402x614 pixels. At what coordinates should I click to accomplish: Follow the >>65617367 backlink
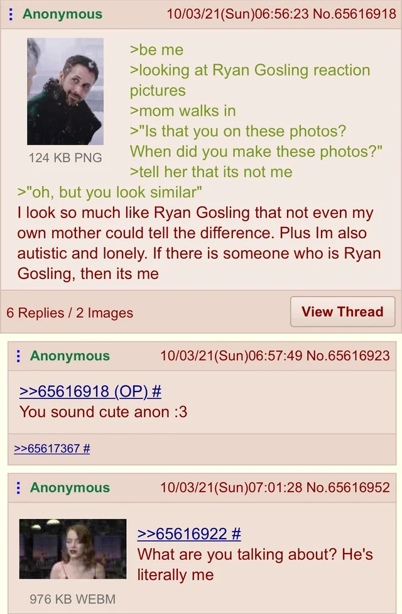[x=52, y=448]
